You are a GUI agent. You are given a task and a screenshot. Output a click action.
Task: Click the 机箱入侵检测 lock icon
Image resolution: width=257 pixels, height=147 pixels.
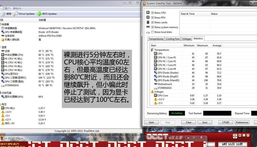click(x=3, y=40)
